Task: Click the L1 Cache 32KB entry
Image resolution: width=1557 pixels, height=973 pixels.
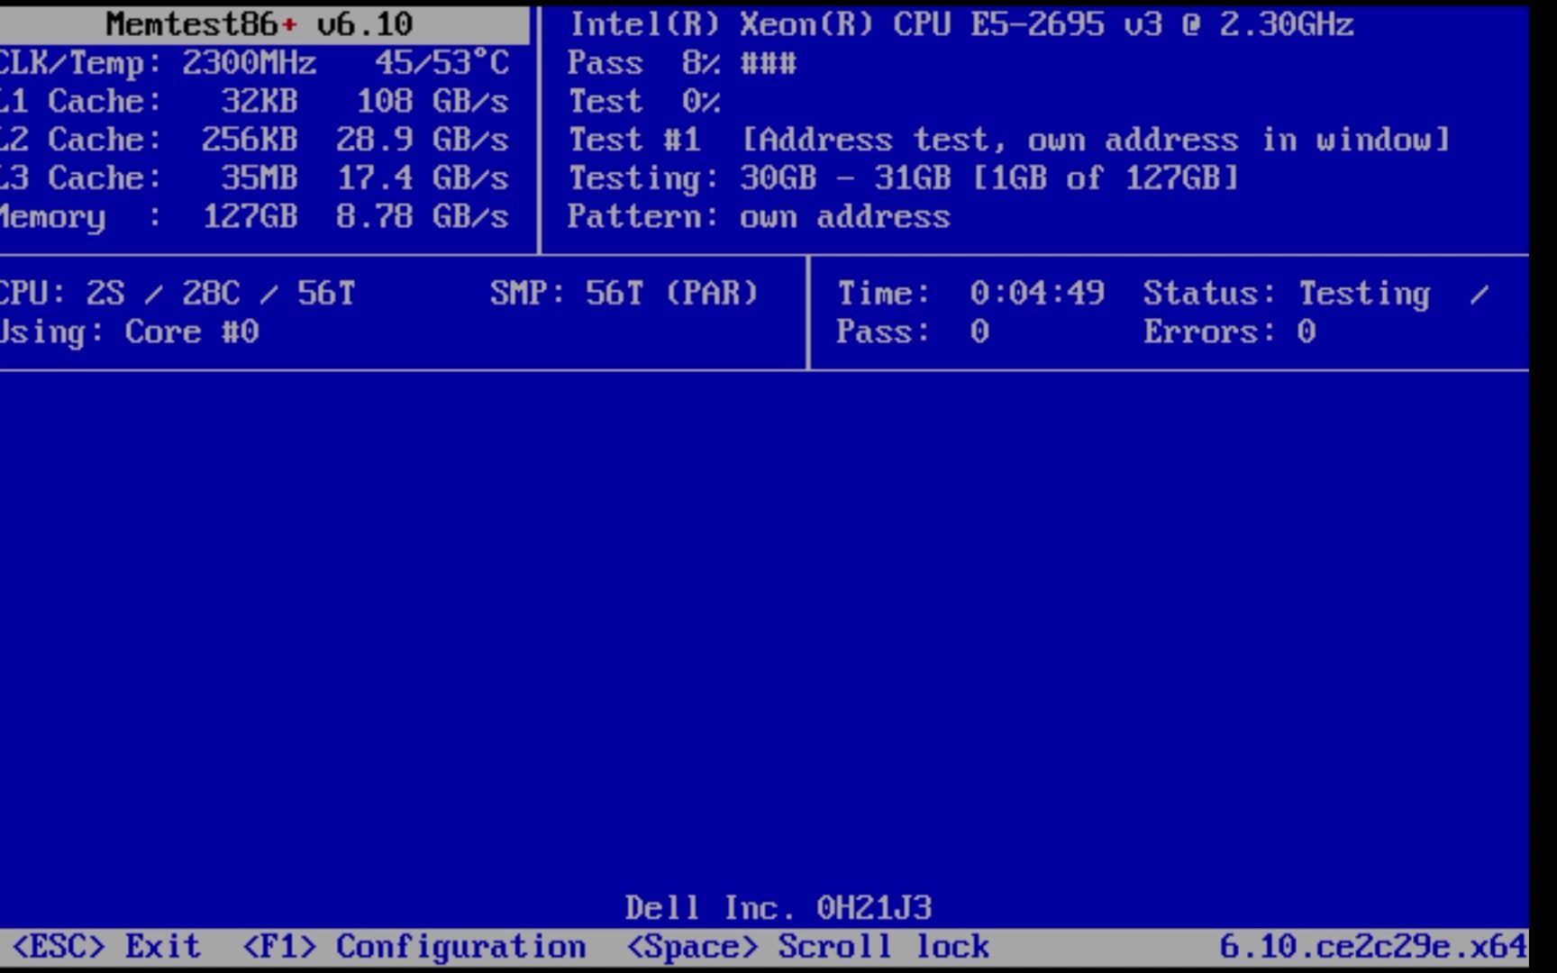Action: pyautogui.click(x=148, y=102)
